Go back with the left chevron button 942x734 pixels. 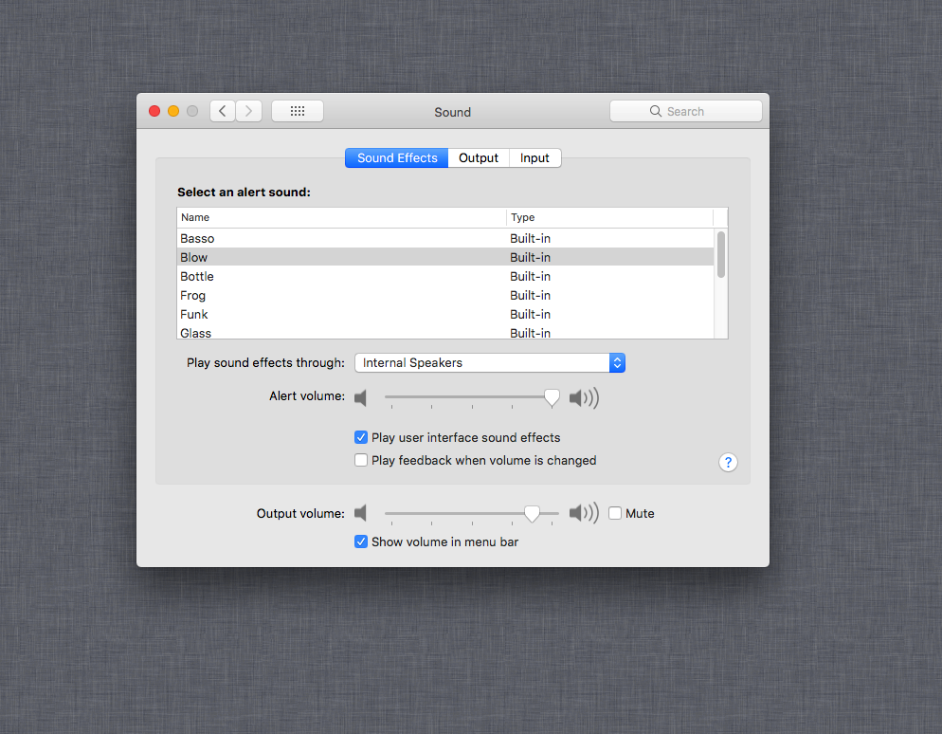[223, 111]
